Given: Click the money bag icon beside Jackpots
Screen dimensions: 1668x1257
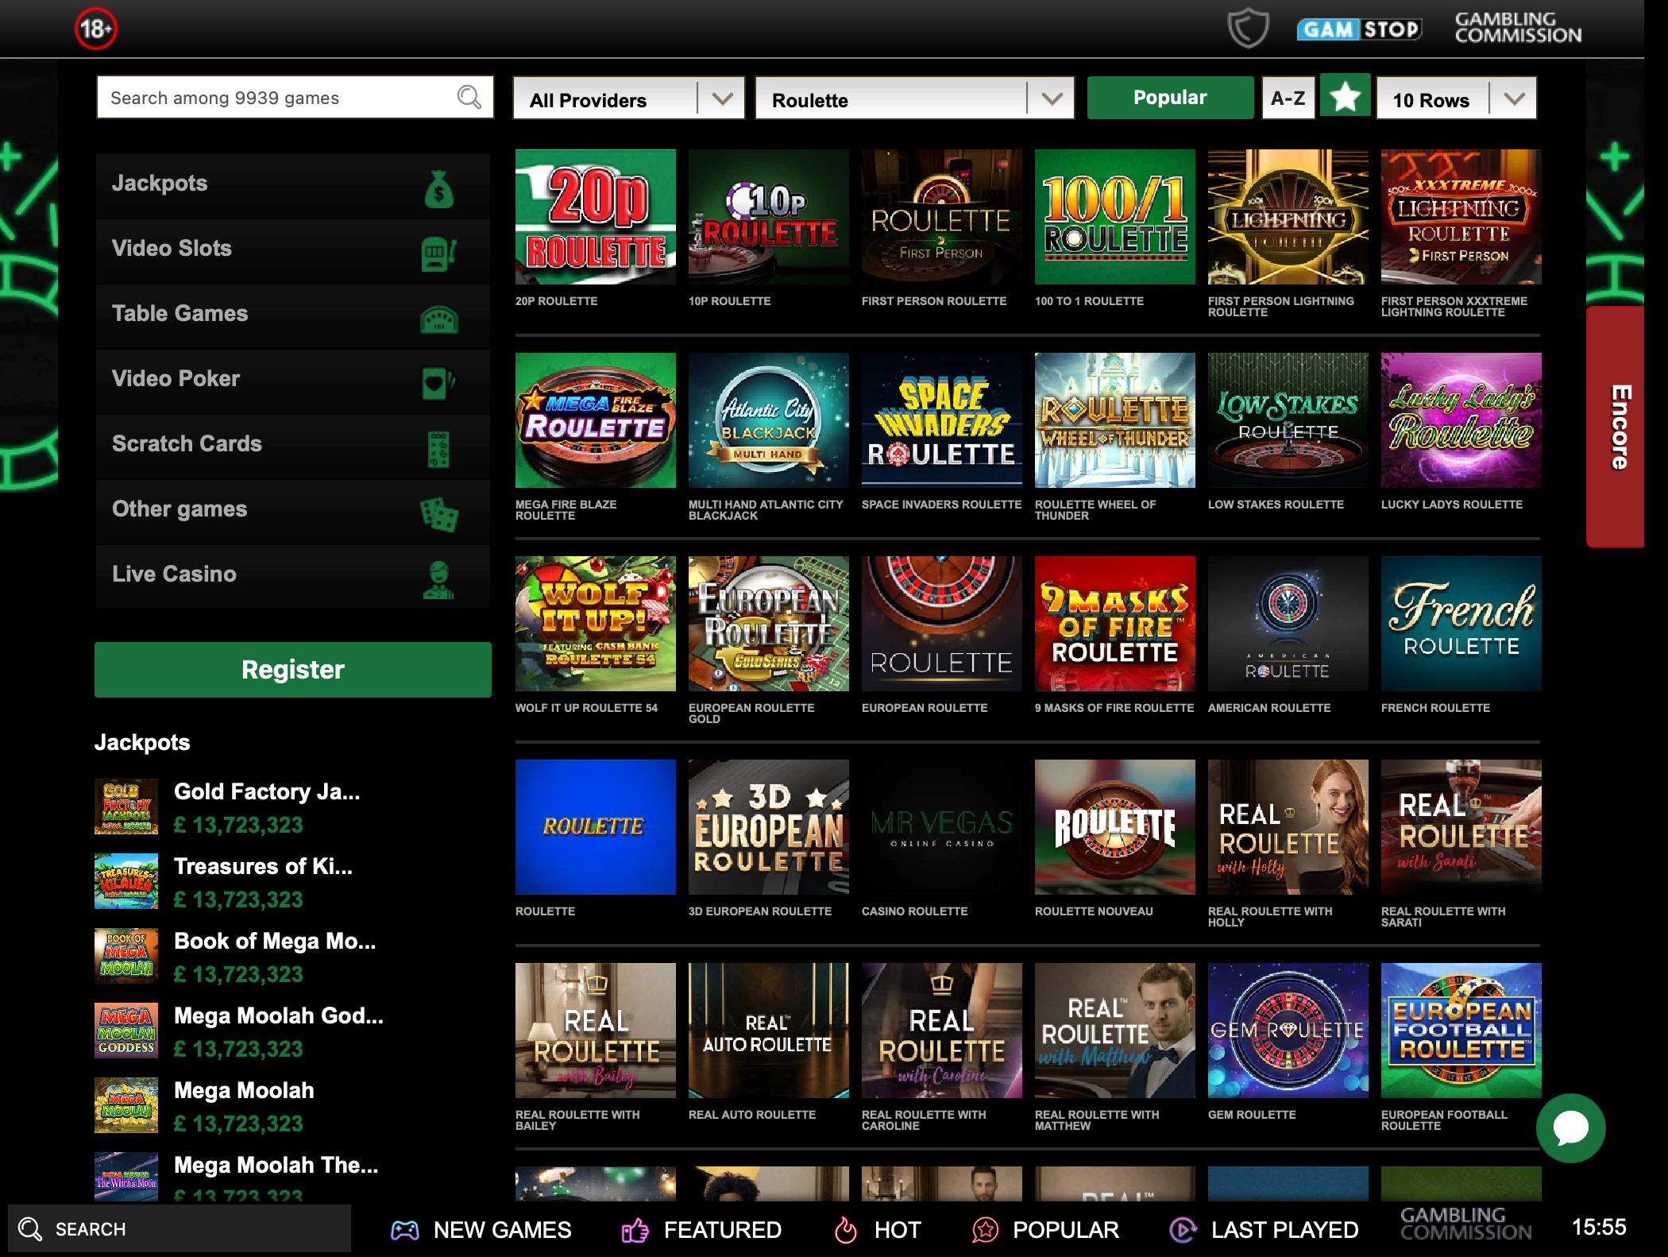Looking at the screenshot, I should 438,189.
